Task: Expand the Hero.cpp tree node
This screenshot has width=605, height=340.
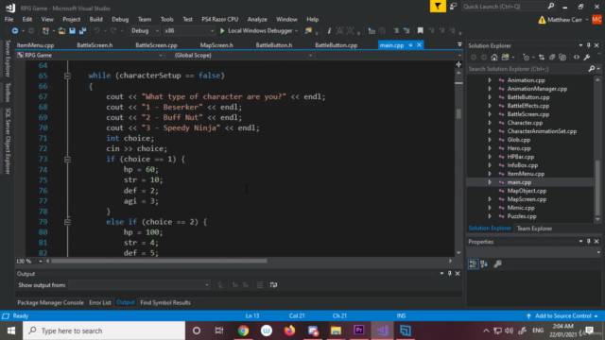Action: point(490,148)
